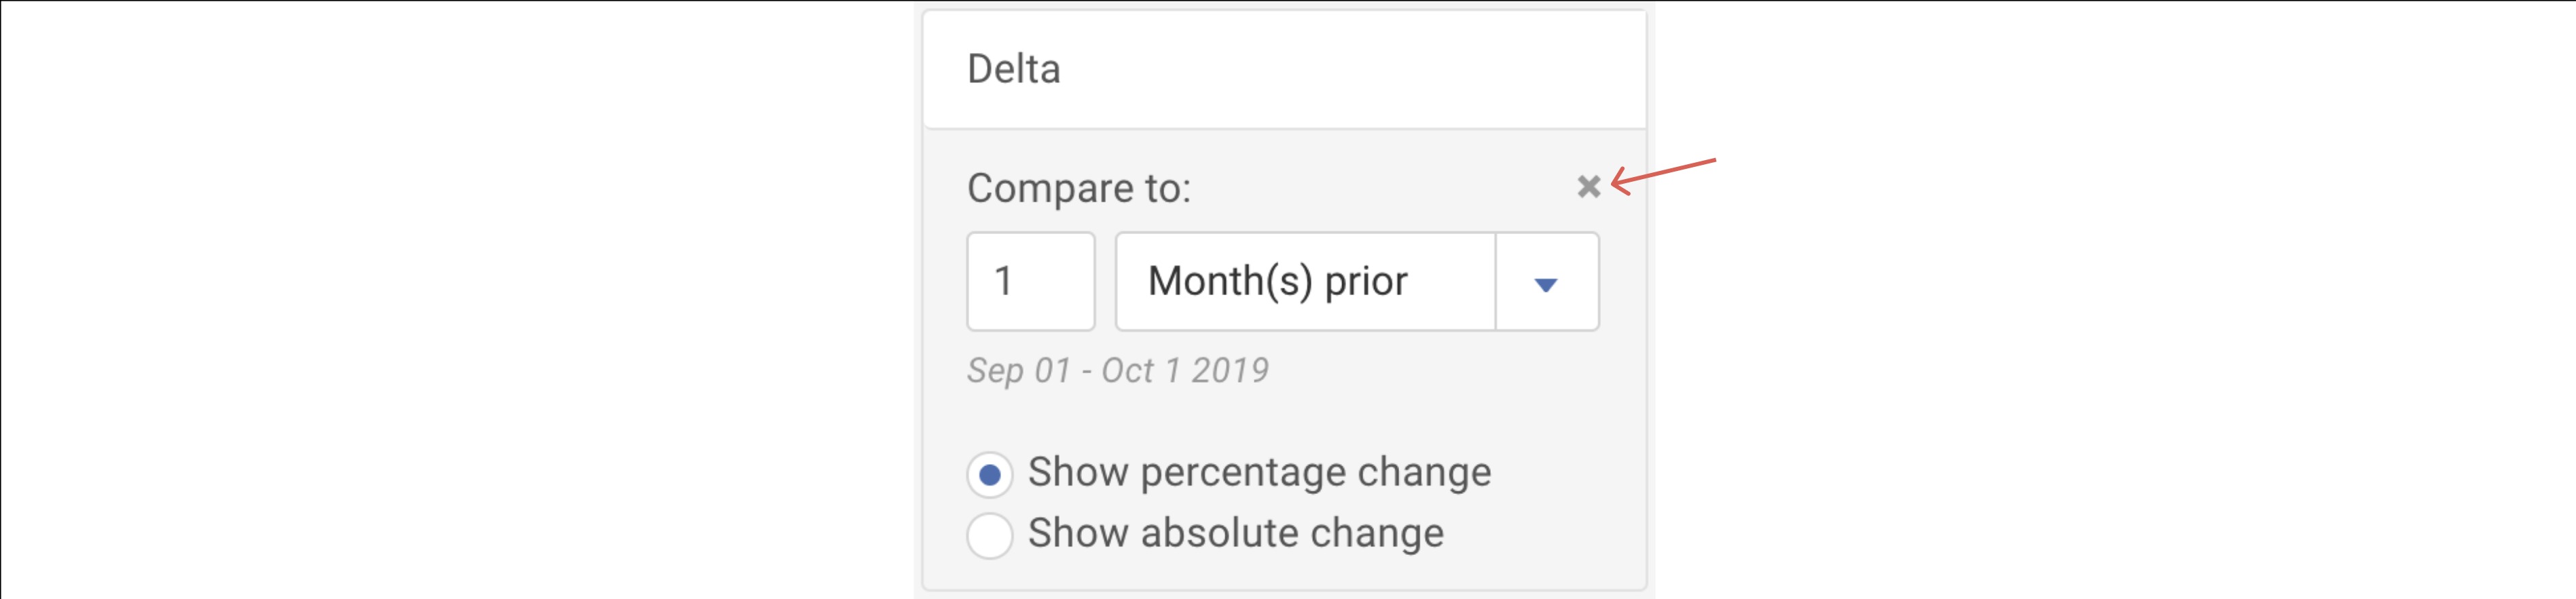Open the Month(s) prior dropdown
The image size is (2576, 599).
coord(1356,282)
